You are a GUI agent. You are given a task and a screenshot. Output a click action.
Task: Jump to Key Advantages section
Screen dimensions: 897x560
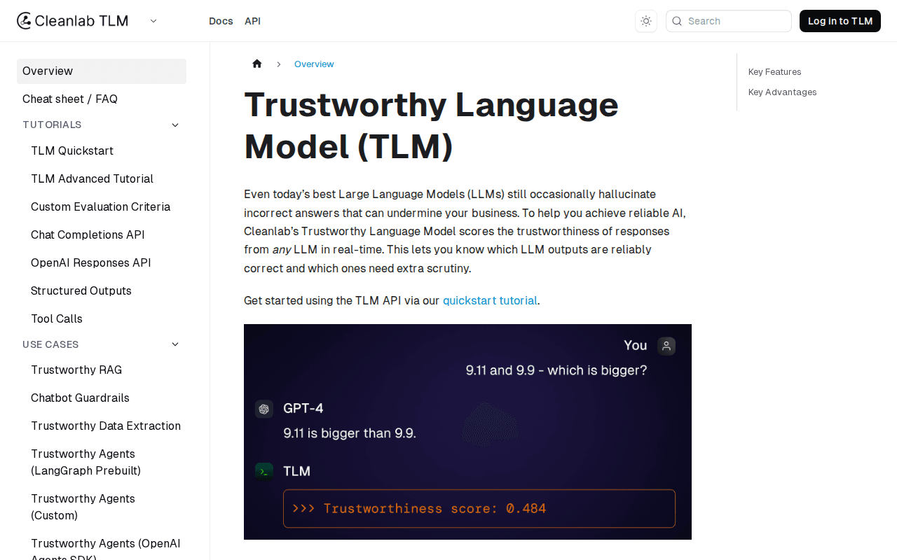[x=782, y=92]
